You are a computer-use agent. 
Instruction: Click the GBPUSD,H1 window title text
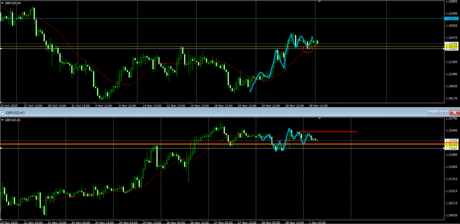pos(16,112)
